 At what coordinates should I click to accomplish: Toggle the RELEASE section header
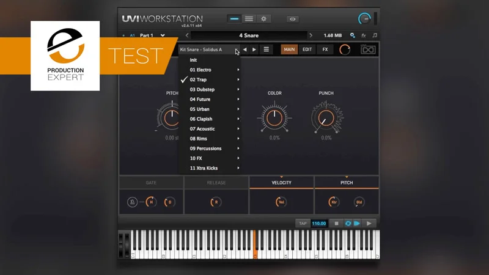(216, 183)
